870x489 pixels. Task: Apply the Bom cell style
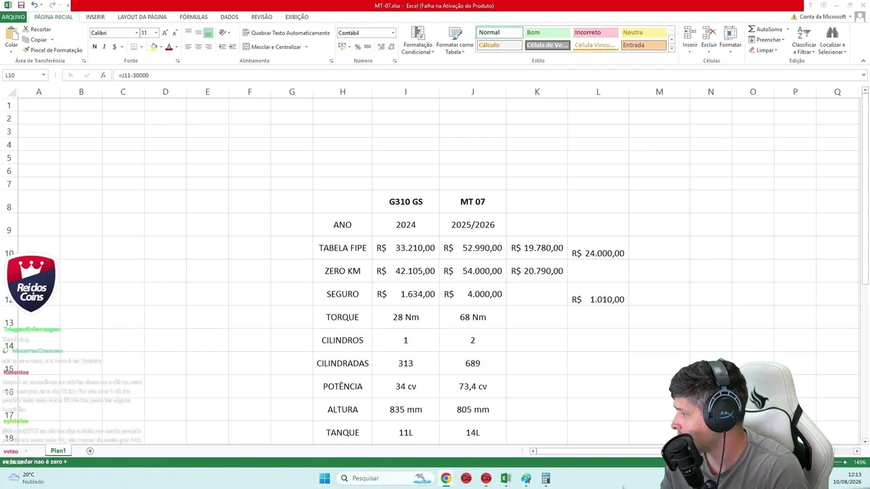click(547, 33)
